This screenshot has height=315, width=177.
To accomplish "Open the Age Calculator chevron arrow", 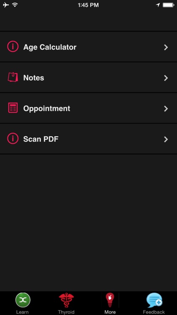I will [x=166, y=47].
